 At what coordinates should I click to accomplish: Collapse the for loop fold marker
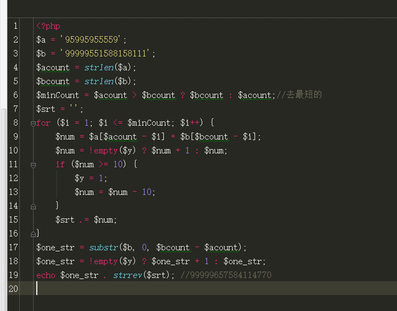point(33,123)
